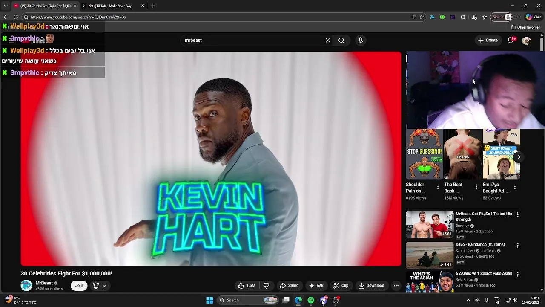Open the purple extension icon in toolbar
545x307 pixels.
452,17
